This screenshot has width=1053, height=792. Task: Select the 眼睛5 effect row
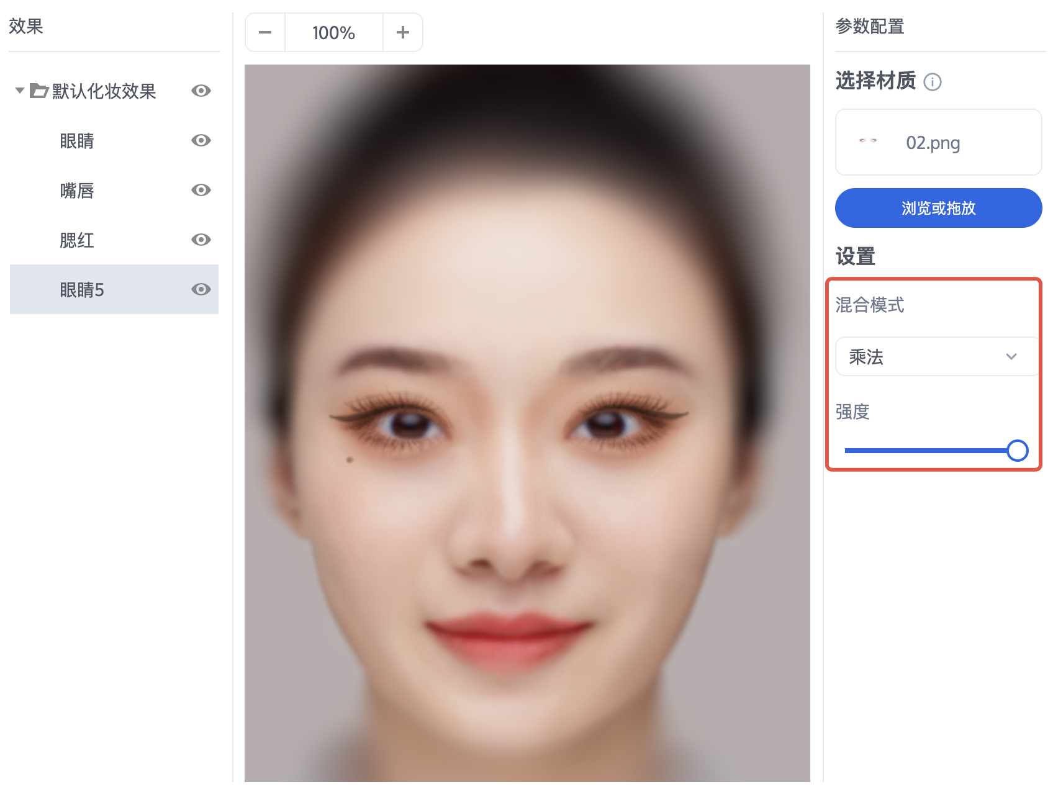[114, 289]
